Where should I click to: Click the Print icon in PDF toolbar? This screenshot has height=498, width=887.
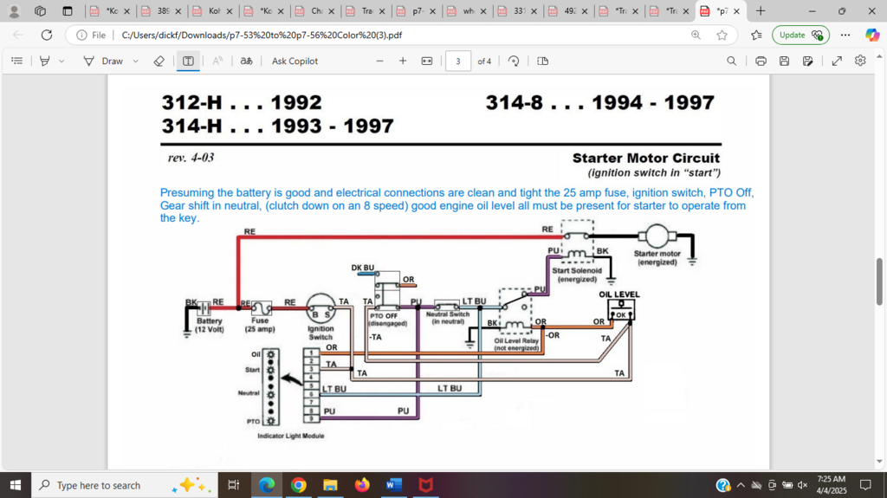[761, 61]
